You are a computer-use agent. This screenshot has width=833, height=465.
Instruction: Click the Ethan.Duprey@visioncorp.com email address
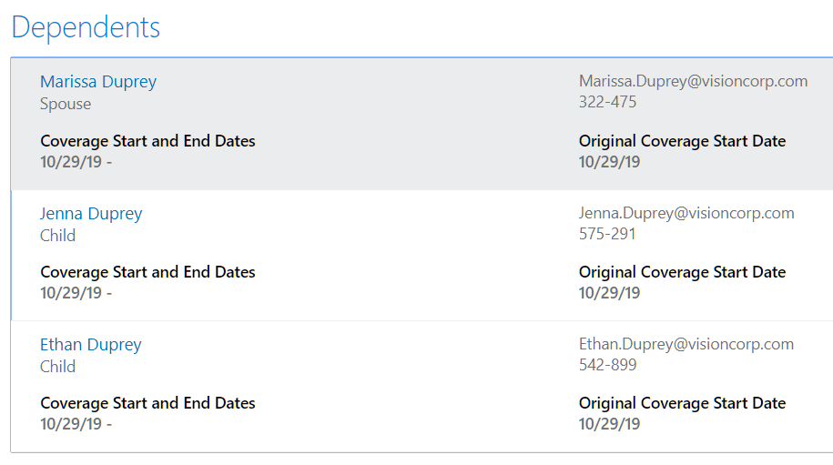686,344
